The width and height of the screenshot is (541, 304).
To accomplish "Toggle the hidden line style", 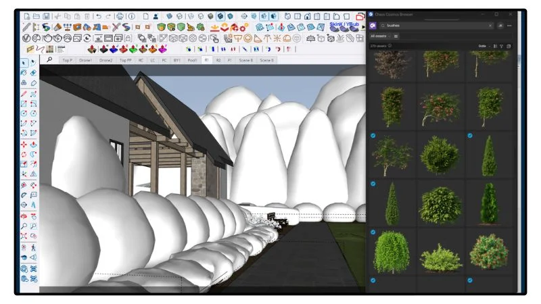I will click(201, 16).
